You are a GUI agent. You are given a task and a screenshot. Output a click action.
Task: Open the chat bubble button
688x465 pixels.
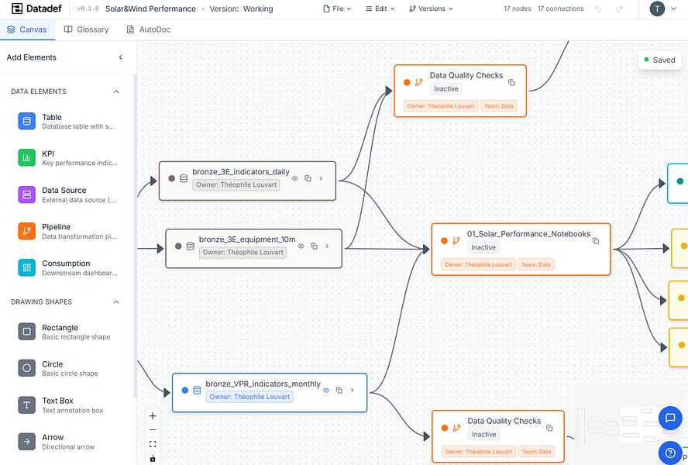point(669,418)
